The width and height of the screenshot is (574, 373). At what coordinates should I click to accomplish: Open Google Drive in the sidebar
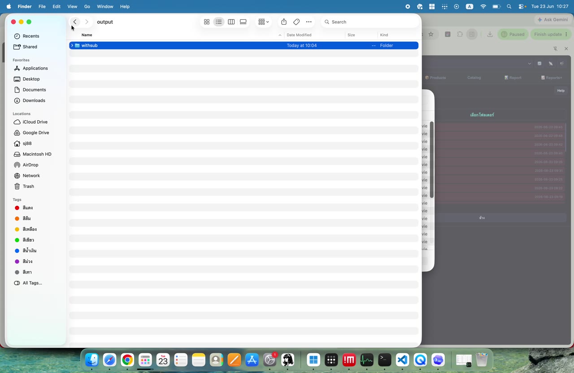(x=36, y=133)
